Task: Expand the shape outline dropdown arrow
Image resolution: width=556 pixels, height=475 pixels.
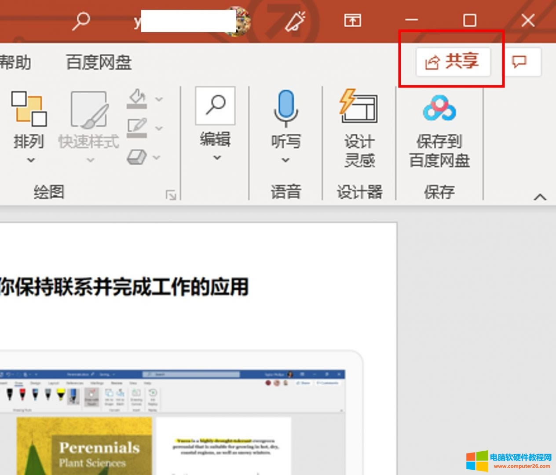Action: (x=159, y=128)
